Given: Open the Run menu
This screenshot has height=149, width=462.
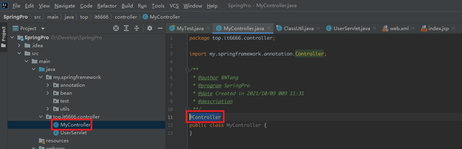Looking at the screenshot, I should (142, 6).
